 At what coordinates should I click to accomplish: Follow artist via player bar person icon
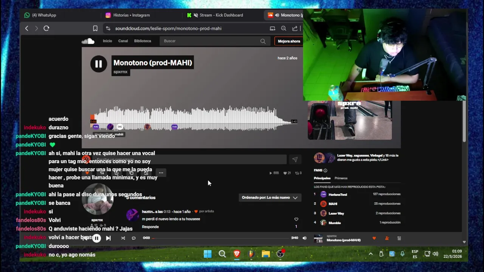coord(387,238)
